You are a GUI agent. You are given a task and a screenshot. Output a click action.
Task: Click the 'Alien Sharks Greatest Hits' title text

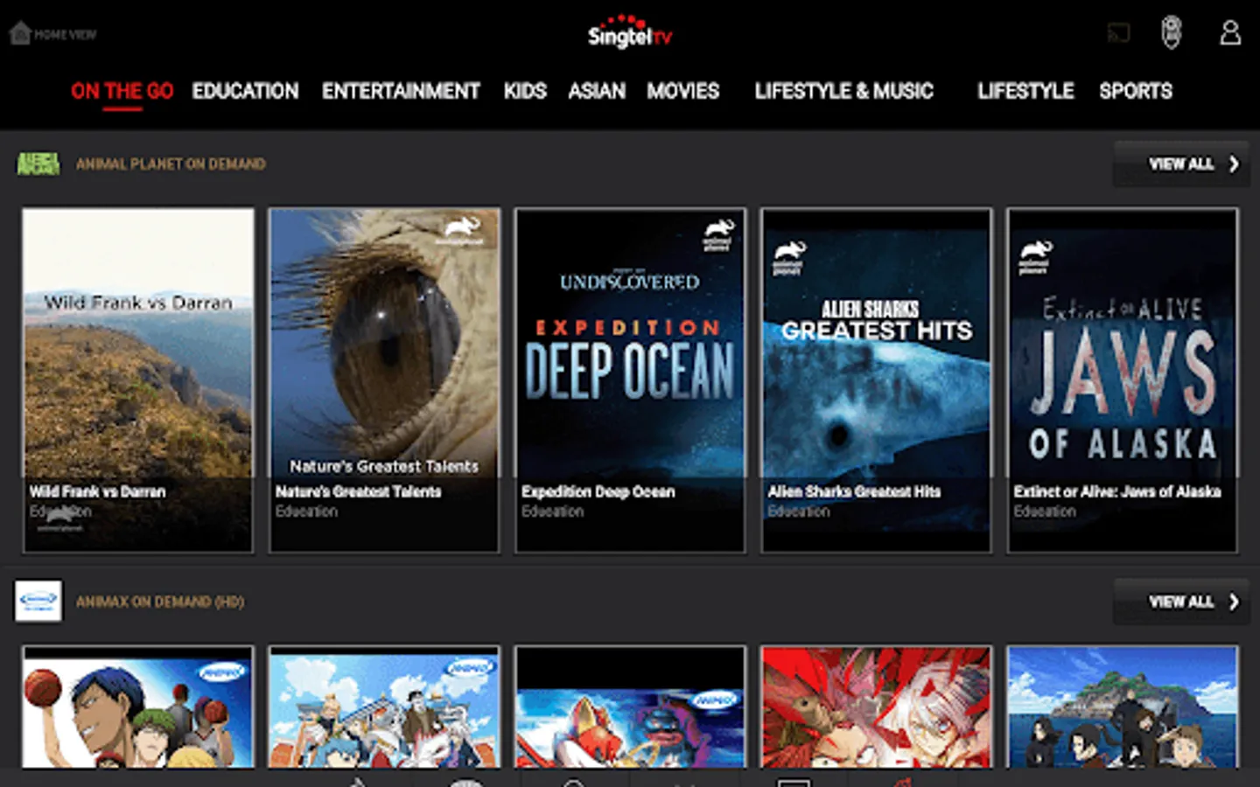coord(854,491)
